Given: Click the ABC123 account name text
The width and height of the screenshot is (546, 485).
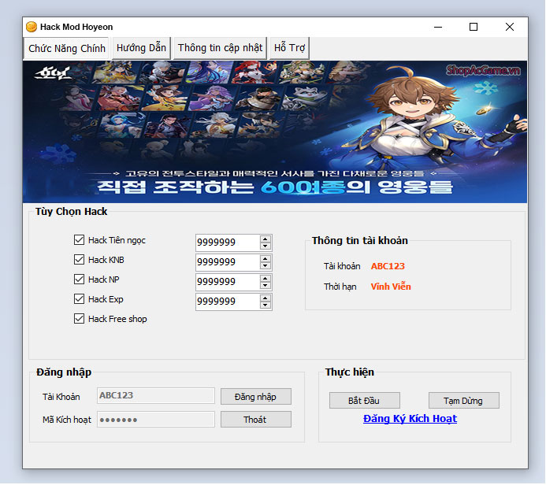Looking at the screenshot, I should tap(388, 266).
